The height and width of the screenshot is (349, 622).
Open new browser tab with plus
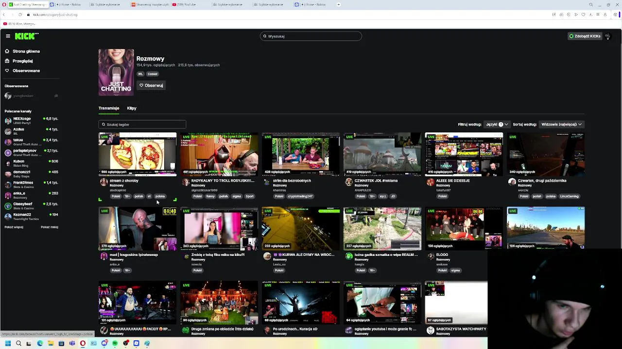[x=339, y=4]
